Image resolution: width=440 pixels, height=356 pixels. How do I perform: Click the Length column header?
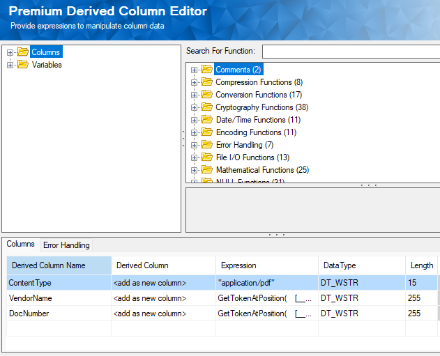point(421,265)
